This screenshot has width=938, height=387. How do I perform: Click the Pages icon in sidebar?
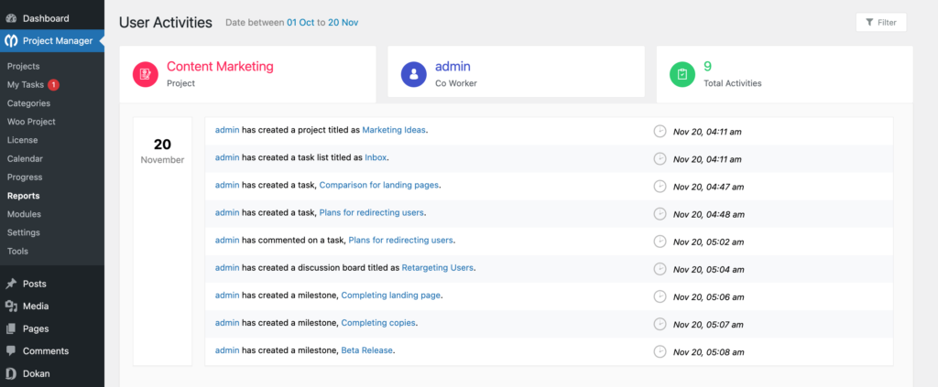10,328
